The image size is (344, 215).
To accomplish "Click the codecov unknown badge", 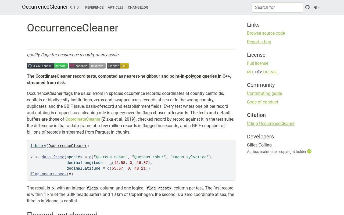I will click(x=87, y=66).
